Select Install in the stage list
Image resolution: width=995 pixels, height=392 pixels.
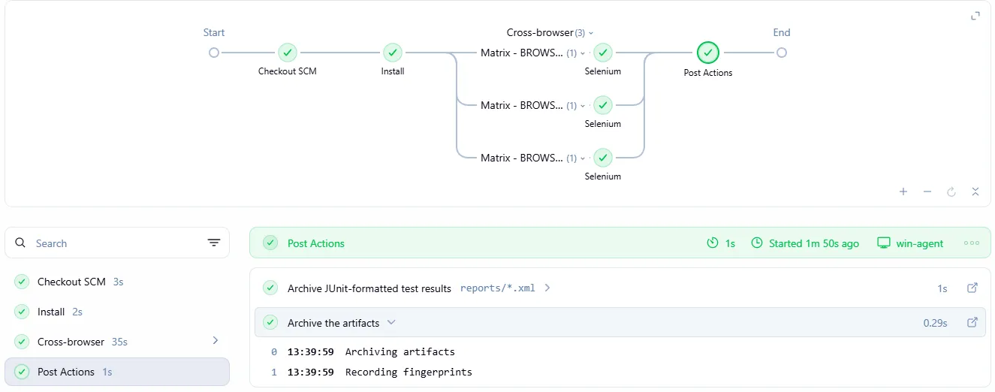point(117,312)
